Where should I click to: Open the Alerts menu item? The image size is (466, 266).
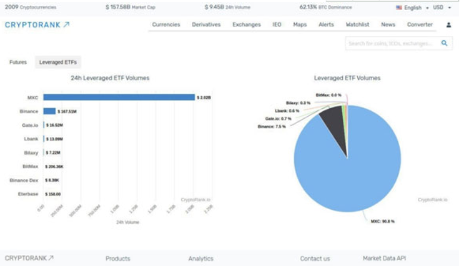coord(326,24)
